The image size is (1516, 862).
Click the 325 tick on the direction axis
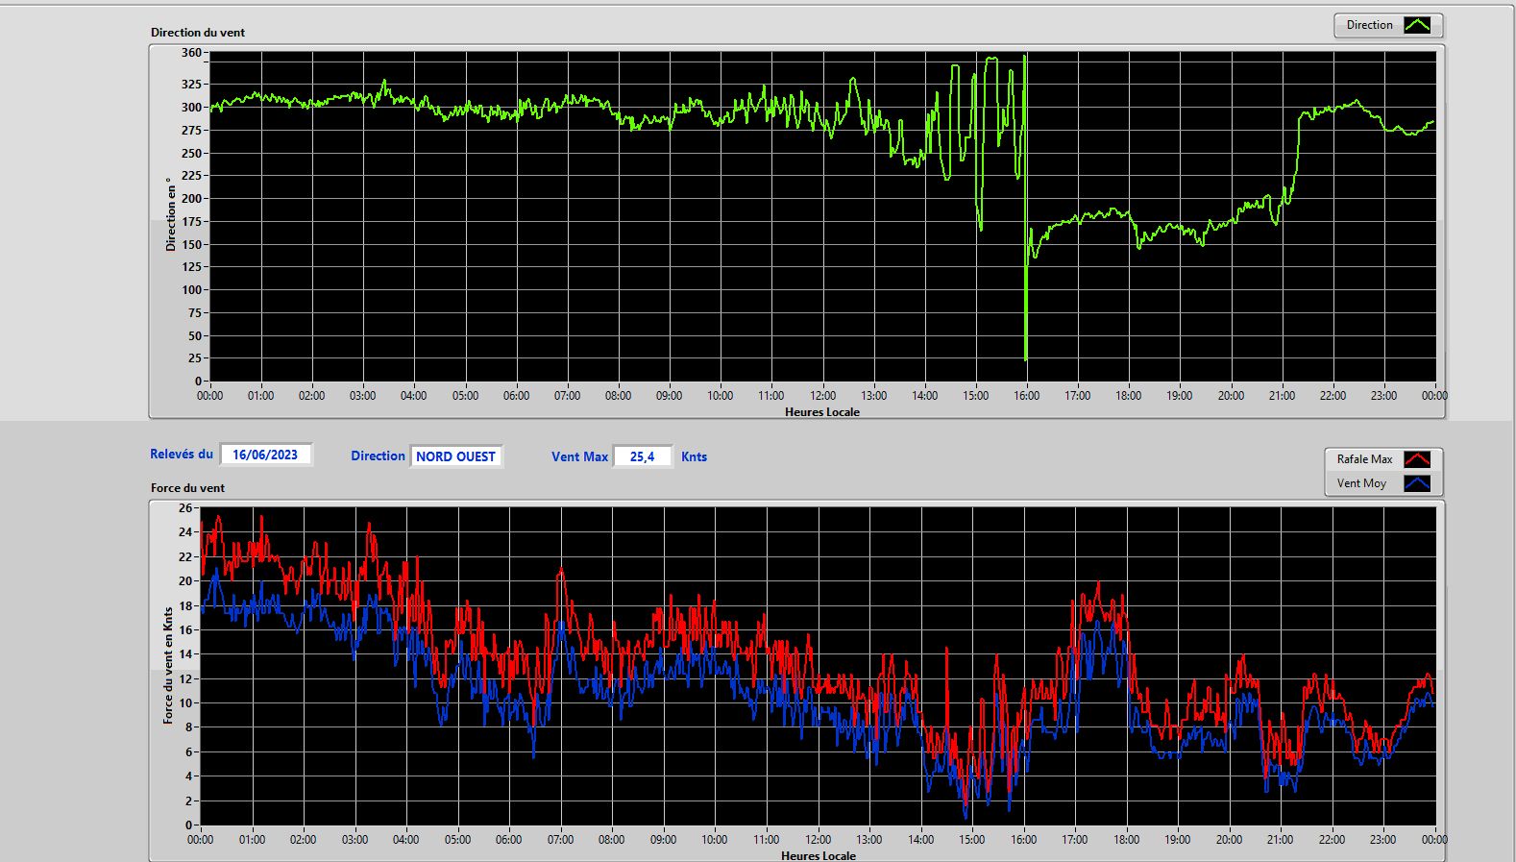click(192, 85)
